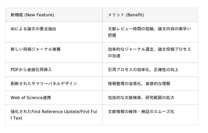Select the phrase 研究範囲の拡大
Image resolution: width=208 pixels, height=133 pixels.
point(161,97)
